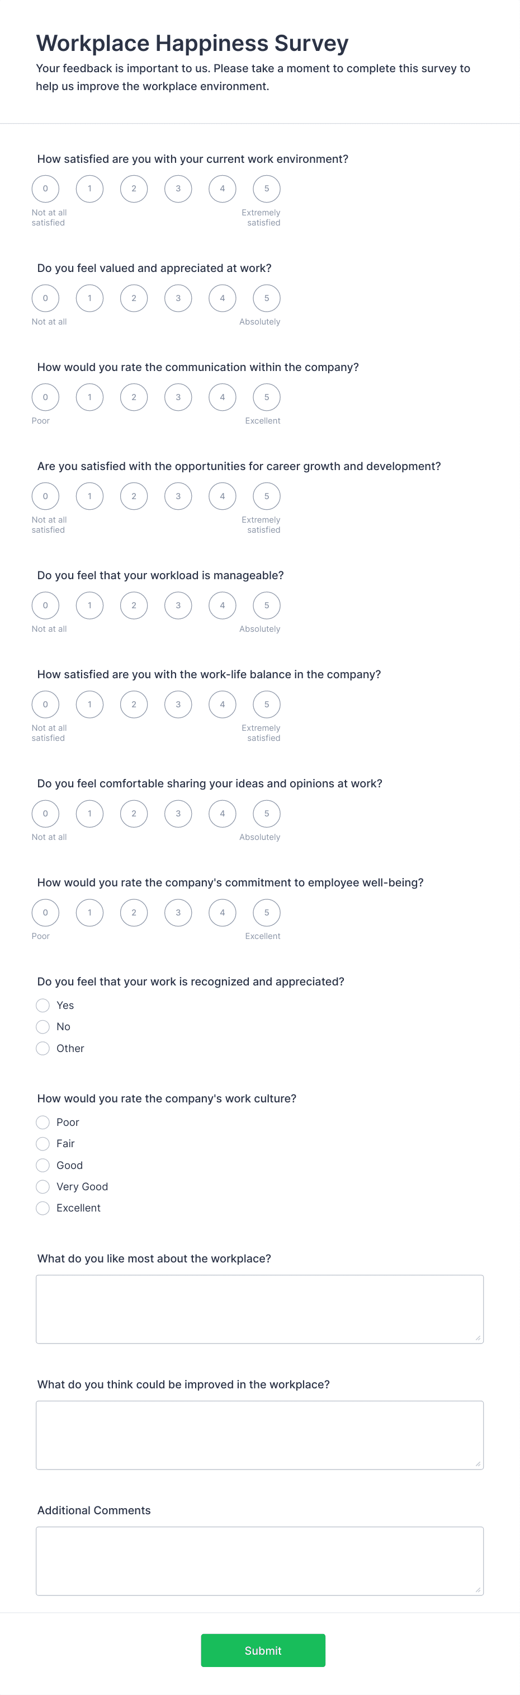Viewport: 520px width, 1695px height.
Task: Select 0 for feeling valued at work
Action: [x=45, y=297]
